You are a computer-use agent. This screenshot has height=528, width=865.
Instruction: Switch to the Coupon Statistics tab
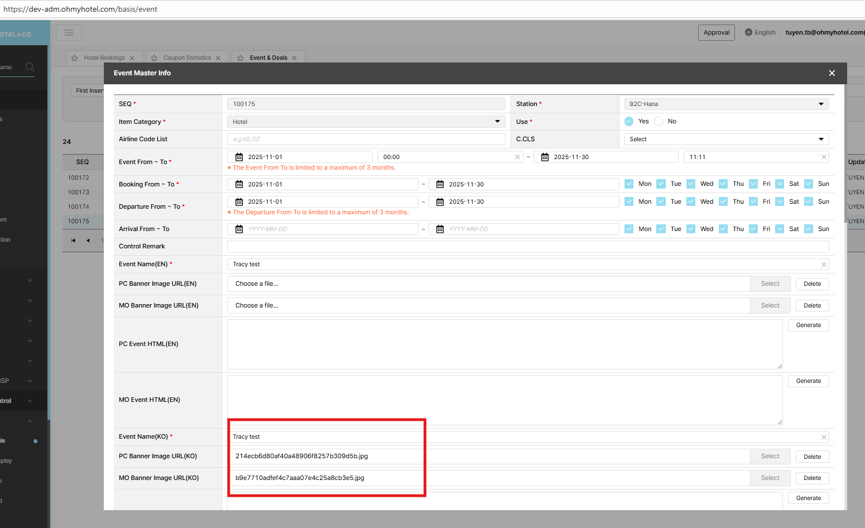coord(187,58)
